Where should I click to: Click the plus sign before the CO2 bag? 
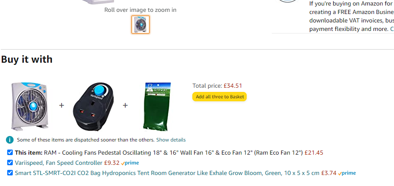point(125,105)
